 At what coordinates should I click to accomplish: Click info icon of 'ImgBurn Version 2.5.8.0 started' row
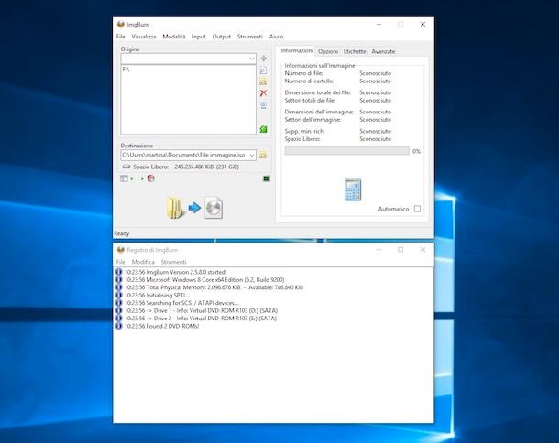[x=119, y=272]
